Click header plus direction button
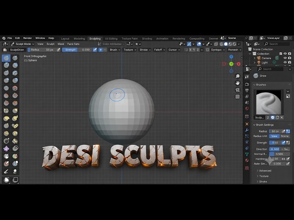The width and height of the screenshot is (294, 220). click(x=101, y=50)
